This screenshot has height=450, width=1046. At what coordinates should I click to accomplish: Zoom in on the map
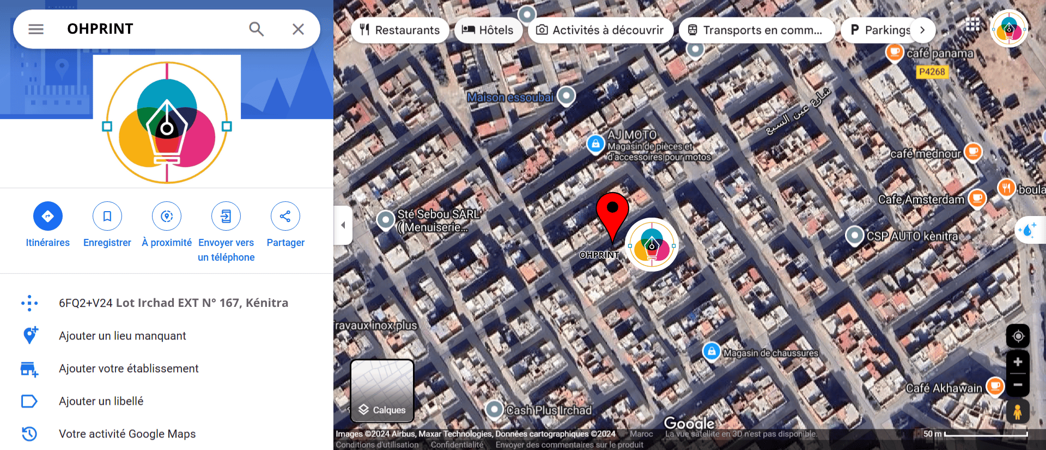(1017, 362)
